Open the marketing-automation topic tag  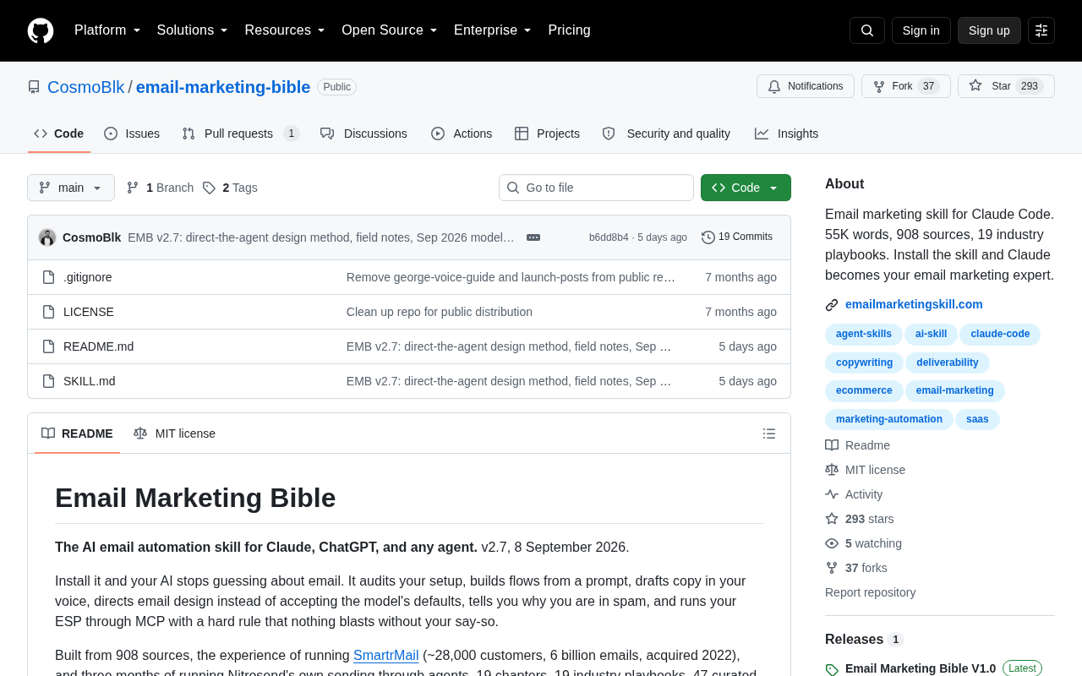(889, 419)
